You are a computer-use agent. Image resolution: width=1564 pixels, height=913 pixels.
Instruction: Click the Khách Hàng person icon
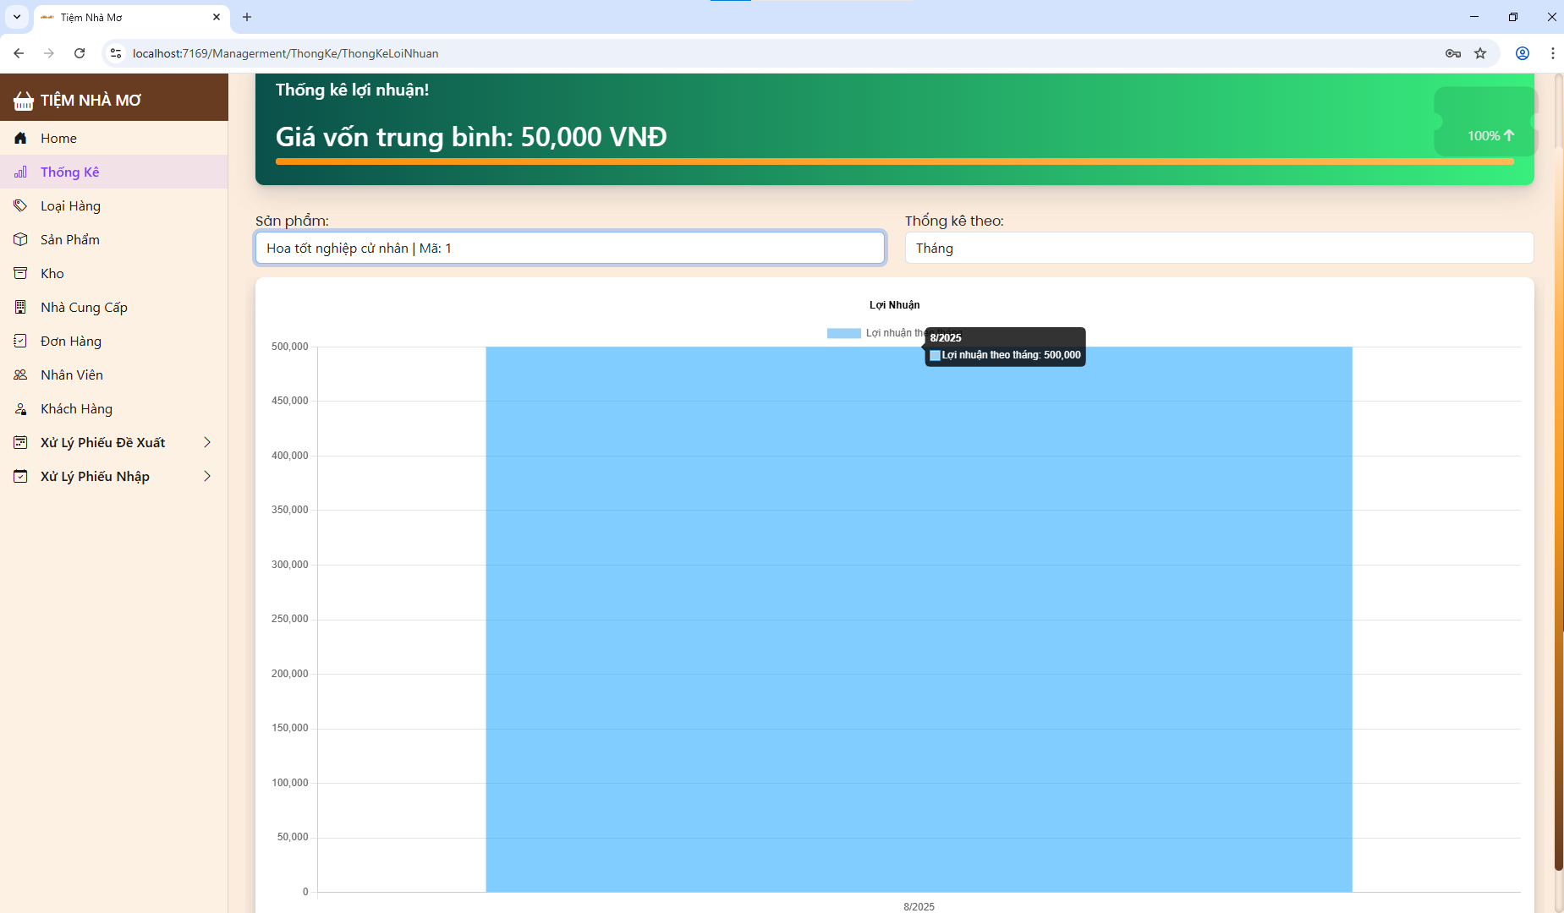pyautogui.click(x=20, y=408)
